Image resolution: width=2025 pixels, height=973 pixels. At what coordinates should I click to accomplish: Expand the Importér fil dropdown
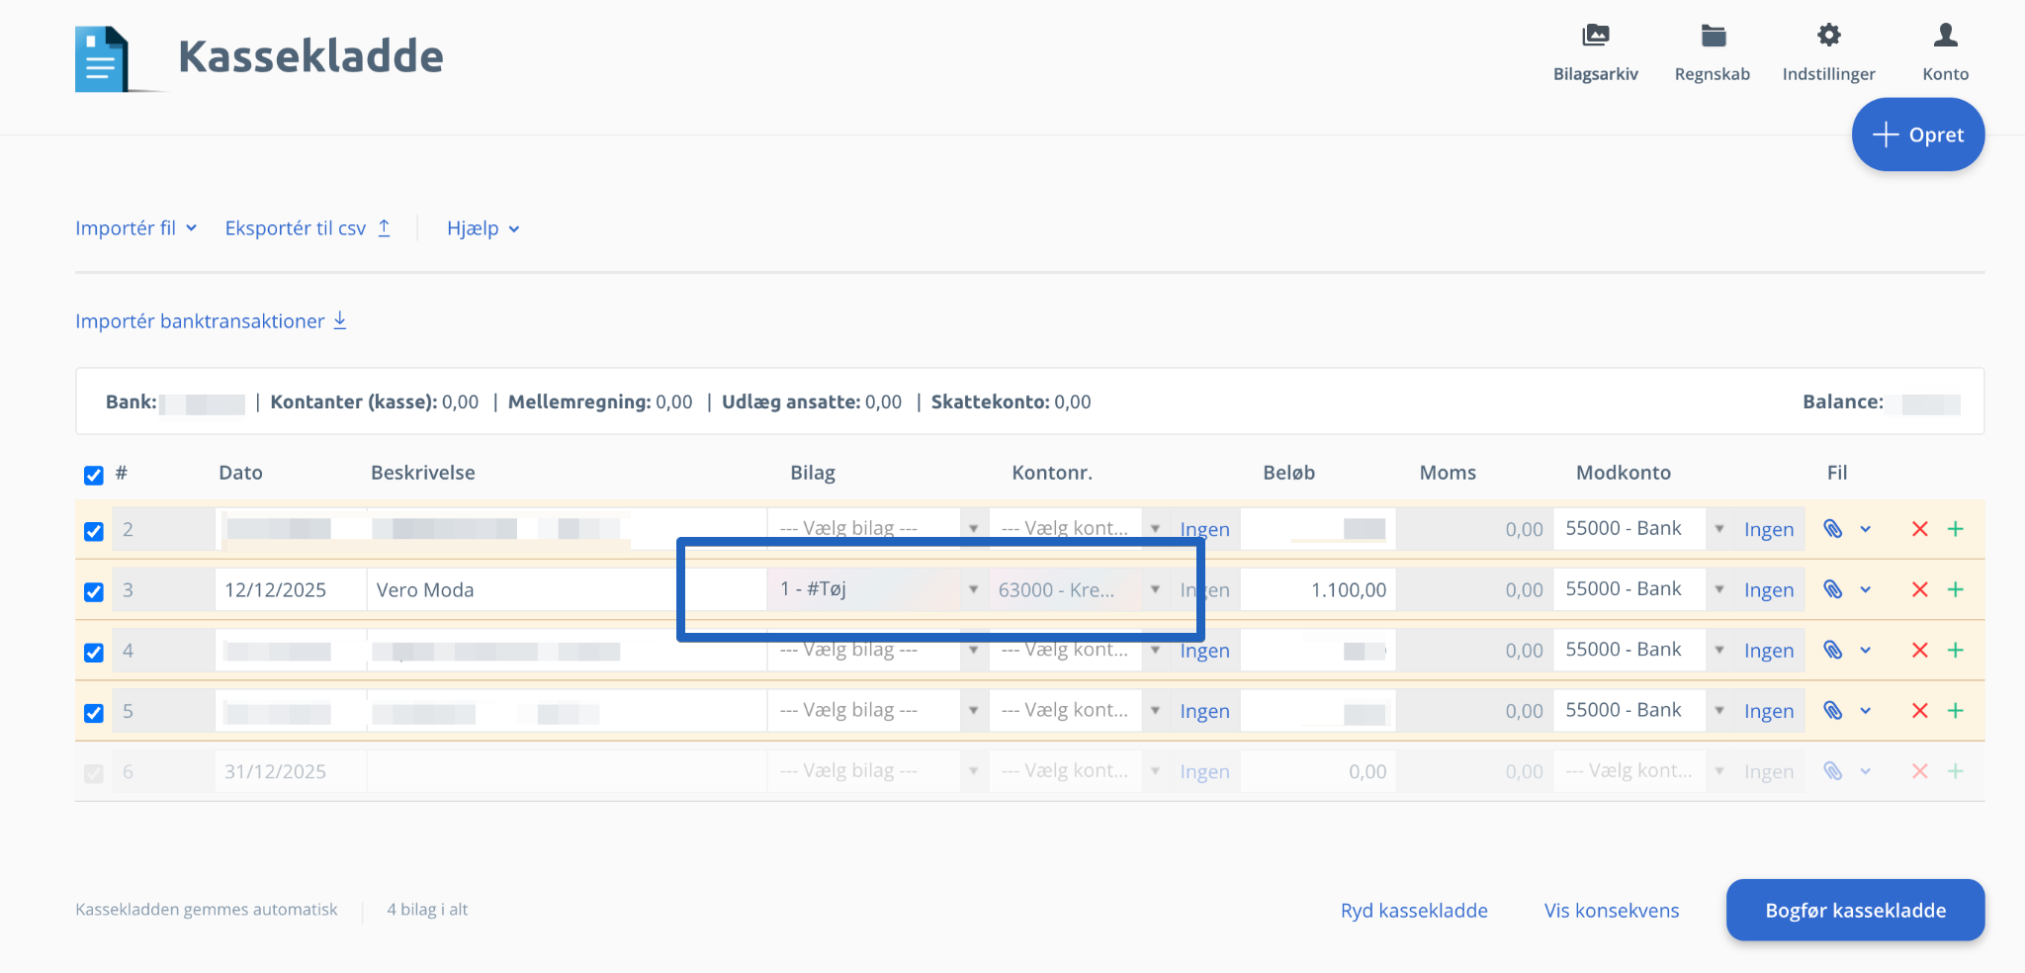pos(135,228)
